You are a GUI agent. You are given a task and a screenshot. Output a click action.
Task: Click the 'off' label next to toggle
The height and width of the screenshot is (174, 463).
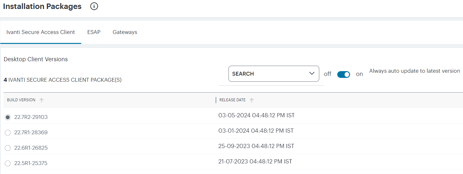(327, 74)
